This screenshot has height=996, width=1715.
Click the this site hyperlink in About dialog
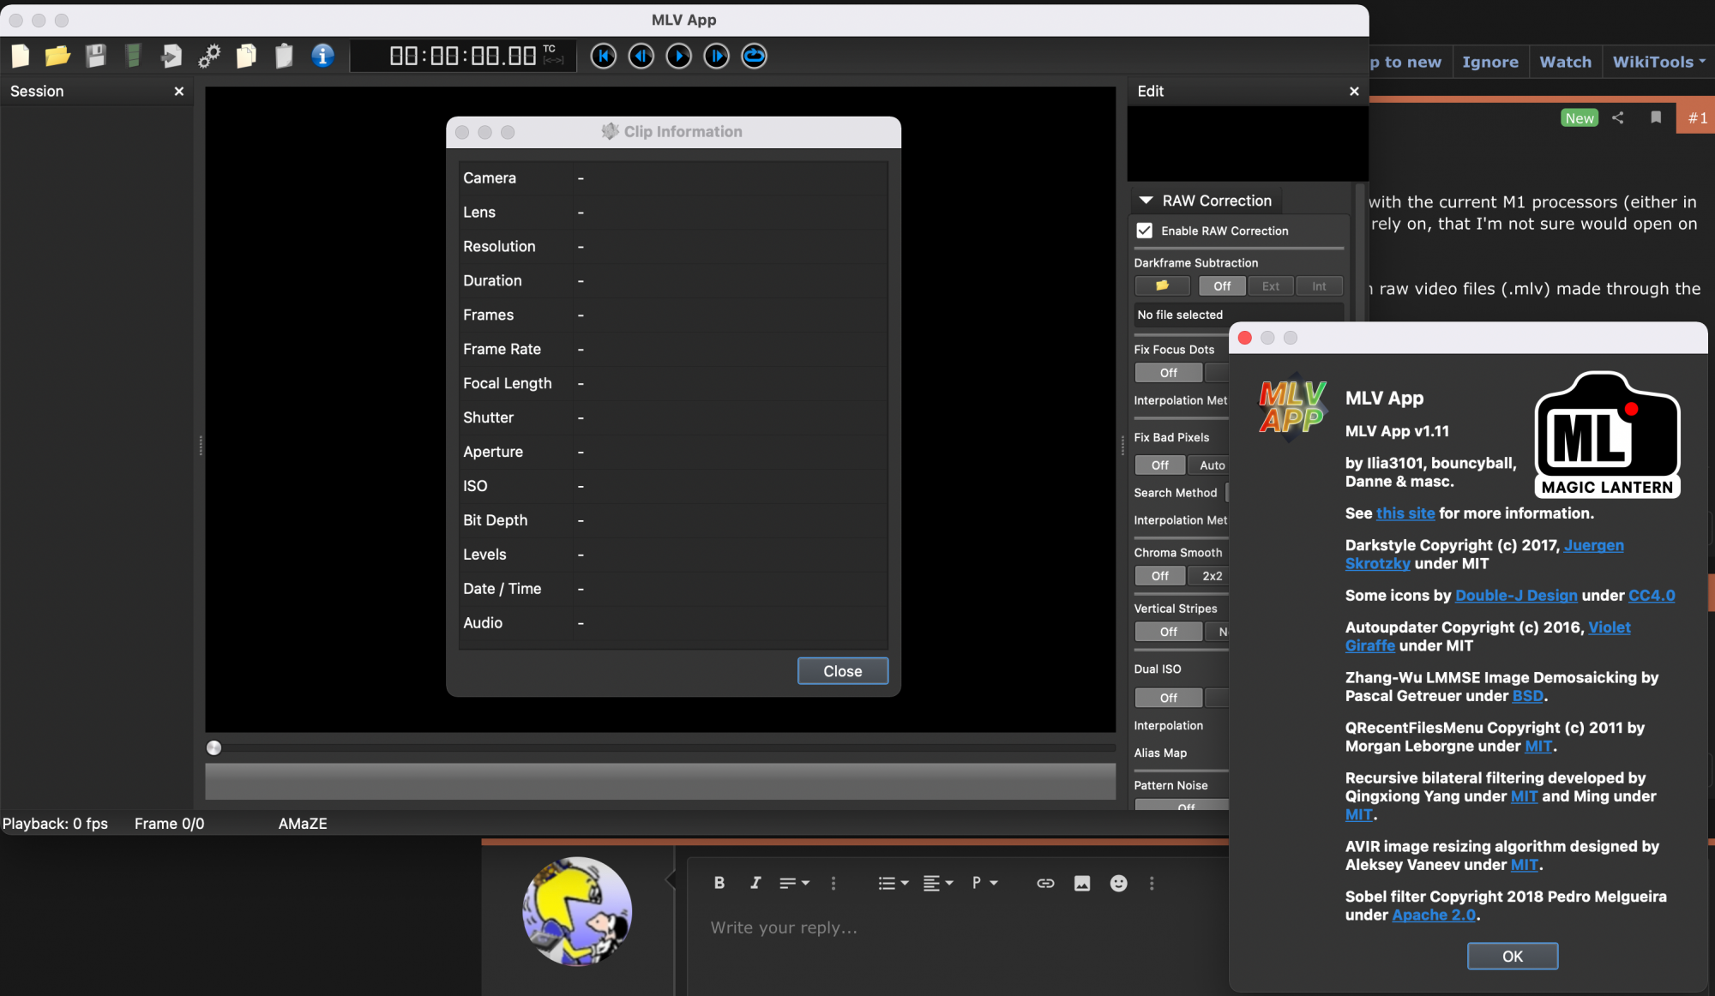pos(1403,513)
